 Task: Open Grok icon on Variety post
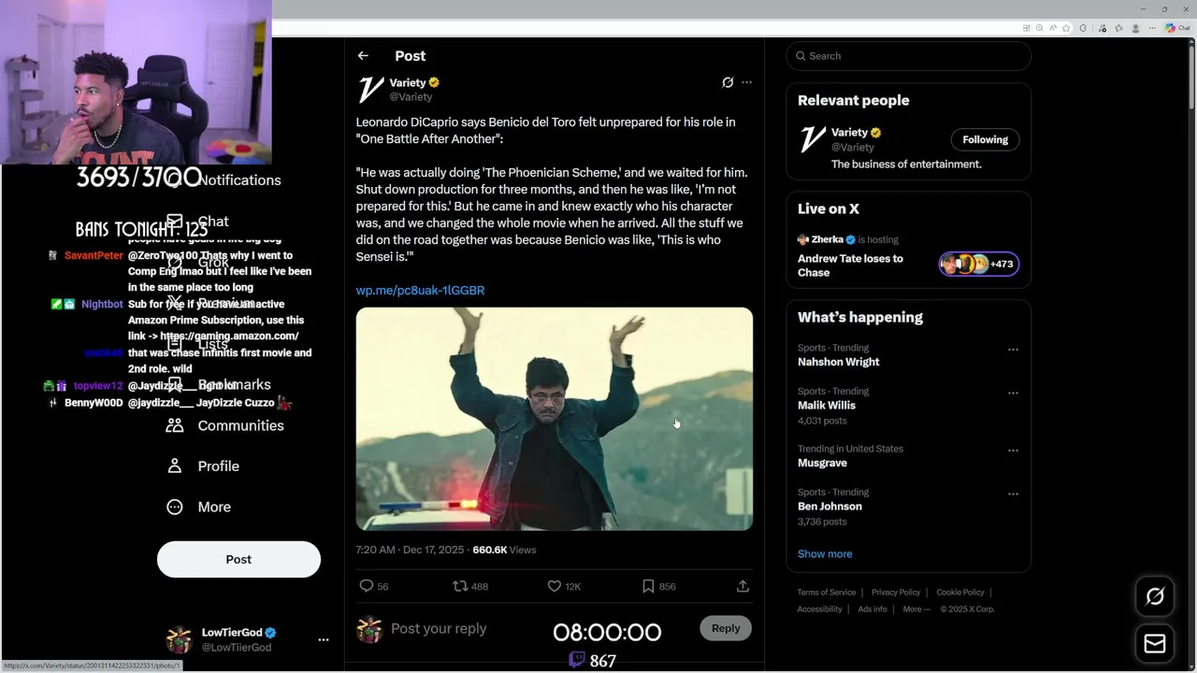pos(728,82)
